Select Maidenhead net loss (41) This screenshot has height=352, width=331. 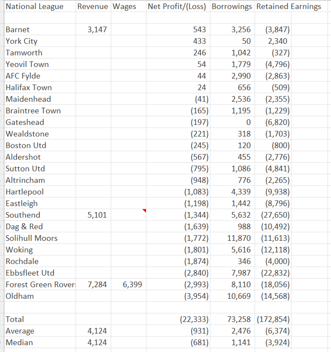click(x=178, y=99)
